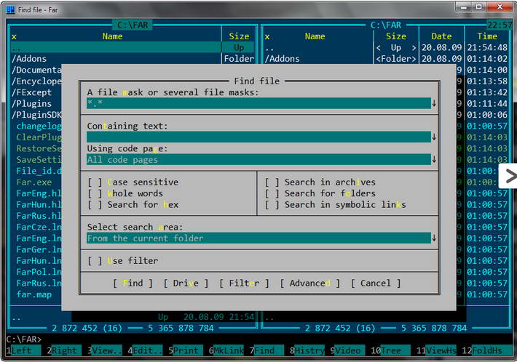Image resolution: width=517 pixels, height=362 pixels.
Task: Click F12 FoldHs in the key bar
Action: click(482, 350)
